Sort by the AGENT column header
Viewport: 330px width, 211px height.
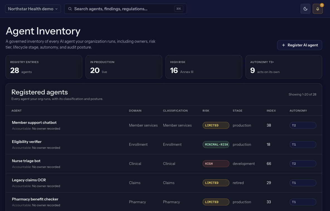pos(16,110)
